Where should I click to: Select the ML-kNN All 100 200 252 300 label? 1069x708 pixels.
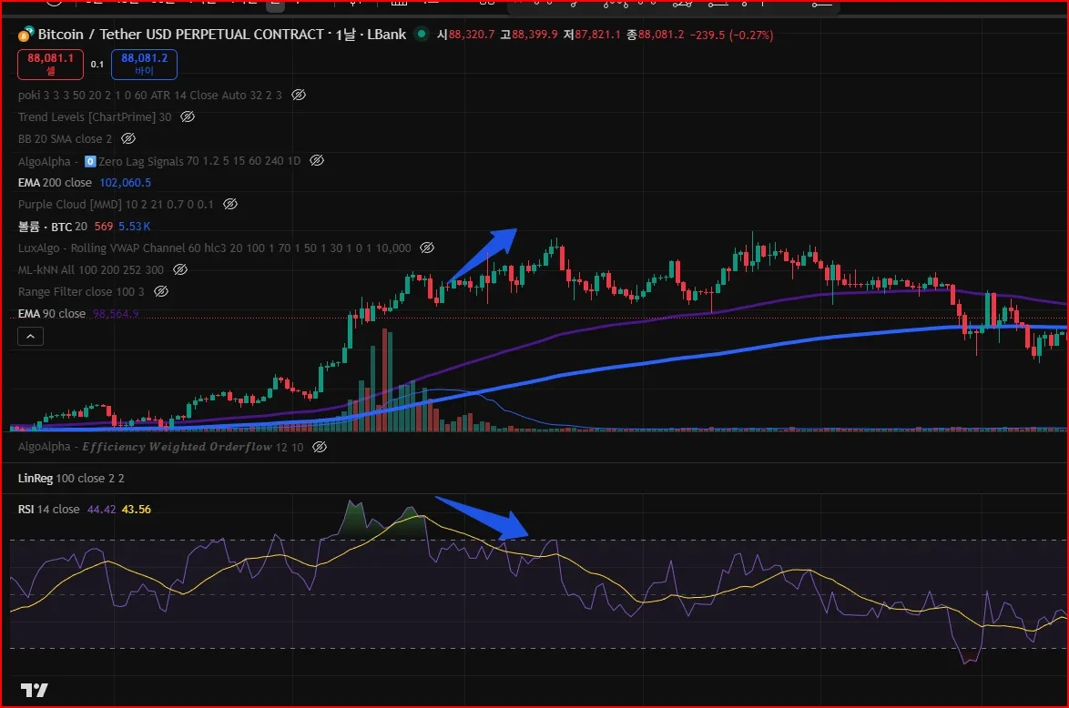coord(91,270)
